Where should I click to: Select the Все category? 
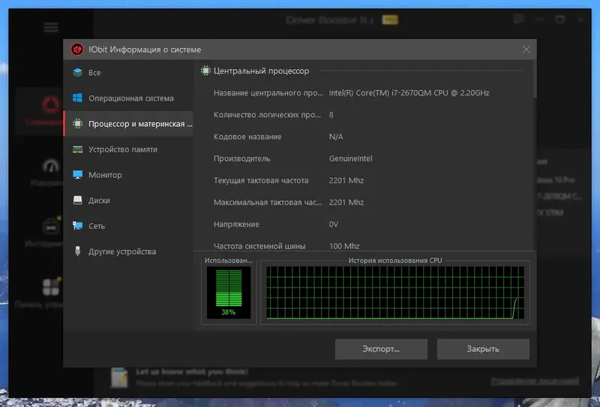click(x=128, y=72)
